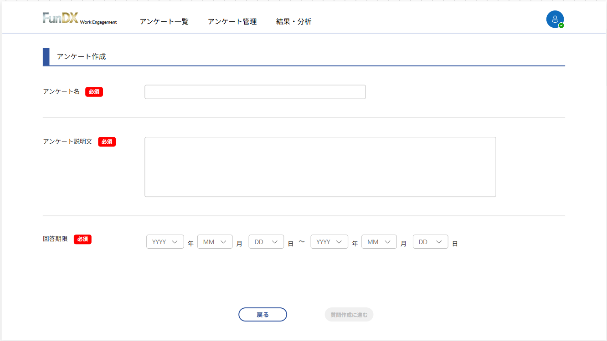
Task: Expand the end day DD dropdown
Action: point(430,242)
